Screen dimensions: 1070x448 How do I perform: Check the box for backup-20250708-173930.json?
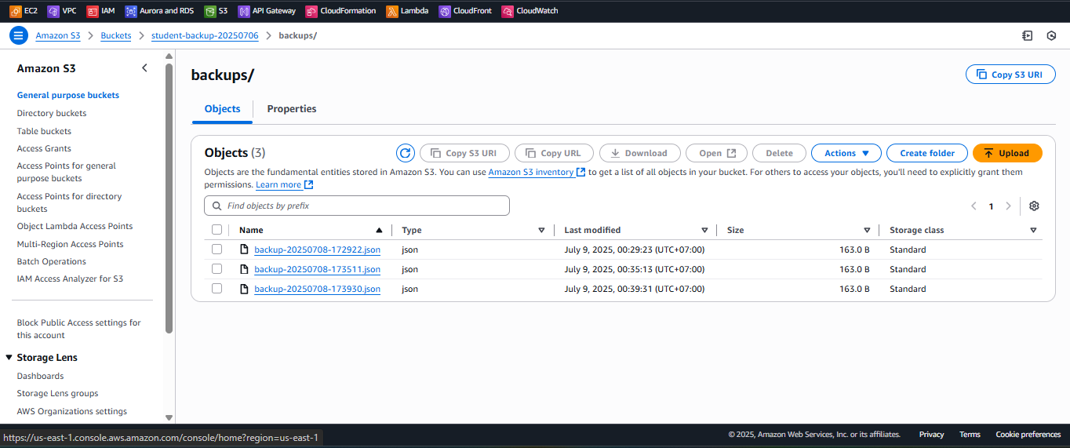tap(217, 289)
